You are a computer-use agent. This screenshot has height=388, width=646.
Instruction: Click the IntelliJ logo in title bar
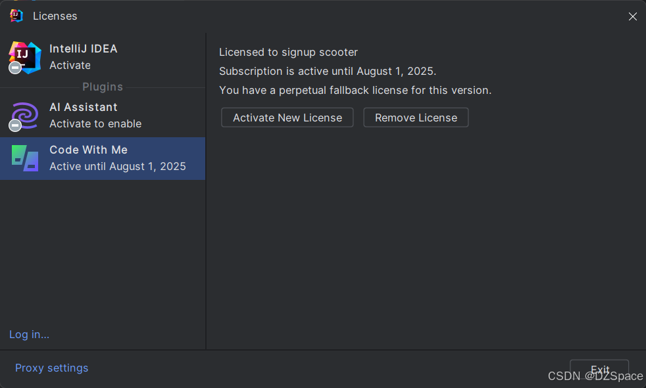click(x=16, y=16)
